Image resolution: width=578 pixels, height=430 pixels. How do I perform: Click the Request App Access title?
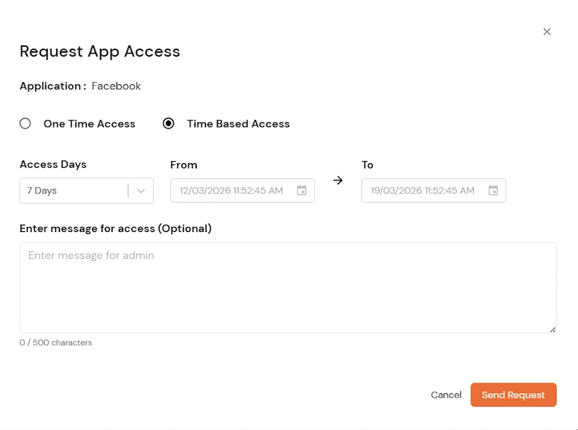click(x=99, y=51)
